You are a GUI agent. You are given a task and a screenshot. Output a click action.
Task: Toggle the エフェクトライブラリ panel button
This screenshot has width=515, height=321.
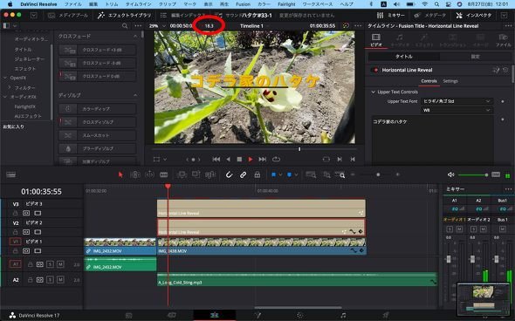tap(125, 16)
